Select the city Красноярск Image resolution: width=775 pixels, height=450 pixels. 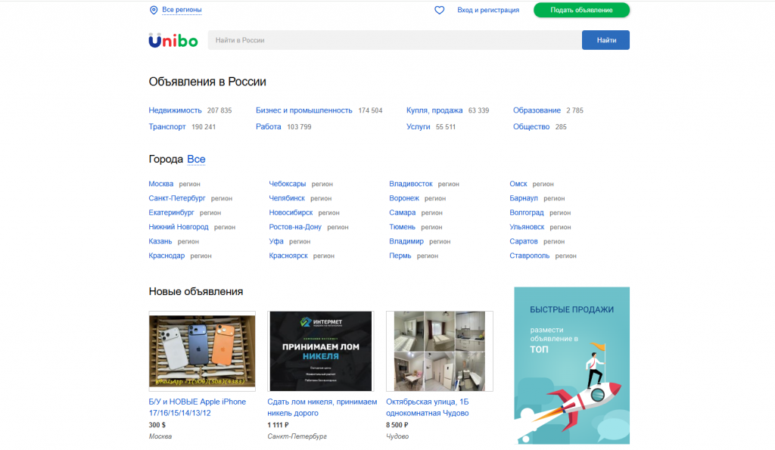click(288, 256)
